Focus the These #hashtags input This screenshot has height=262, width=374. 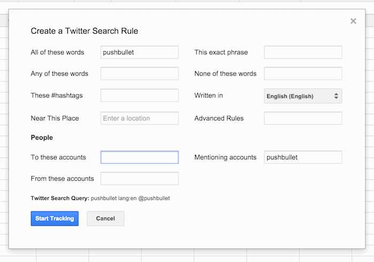(x=139, y=96)
